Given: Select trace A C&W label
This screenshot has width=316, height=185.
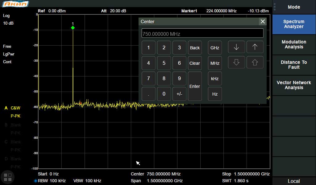Looking at the screenshot, I should pyautogui.click(x=12, y=108).
